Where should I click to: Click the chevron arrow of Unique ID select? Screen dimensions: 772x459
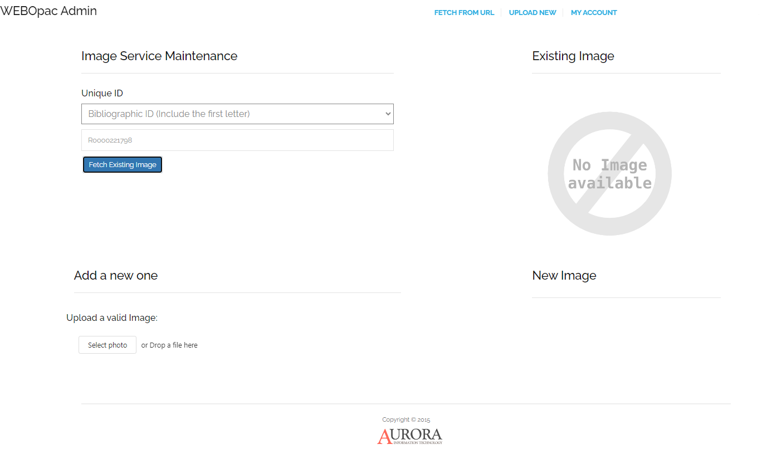(388, 114)
